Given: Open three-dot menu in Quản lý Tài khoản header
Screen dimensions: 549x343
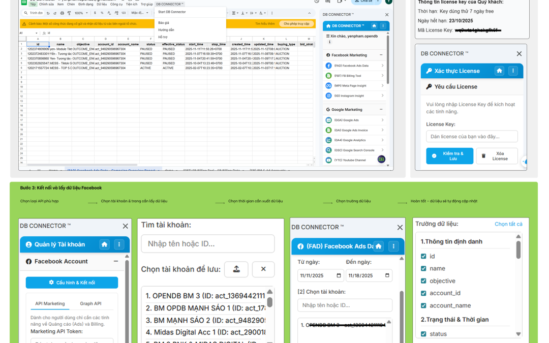Looking at the screenshot, I should pyautogui.click(x=119, y=244).
